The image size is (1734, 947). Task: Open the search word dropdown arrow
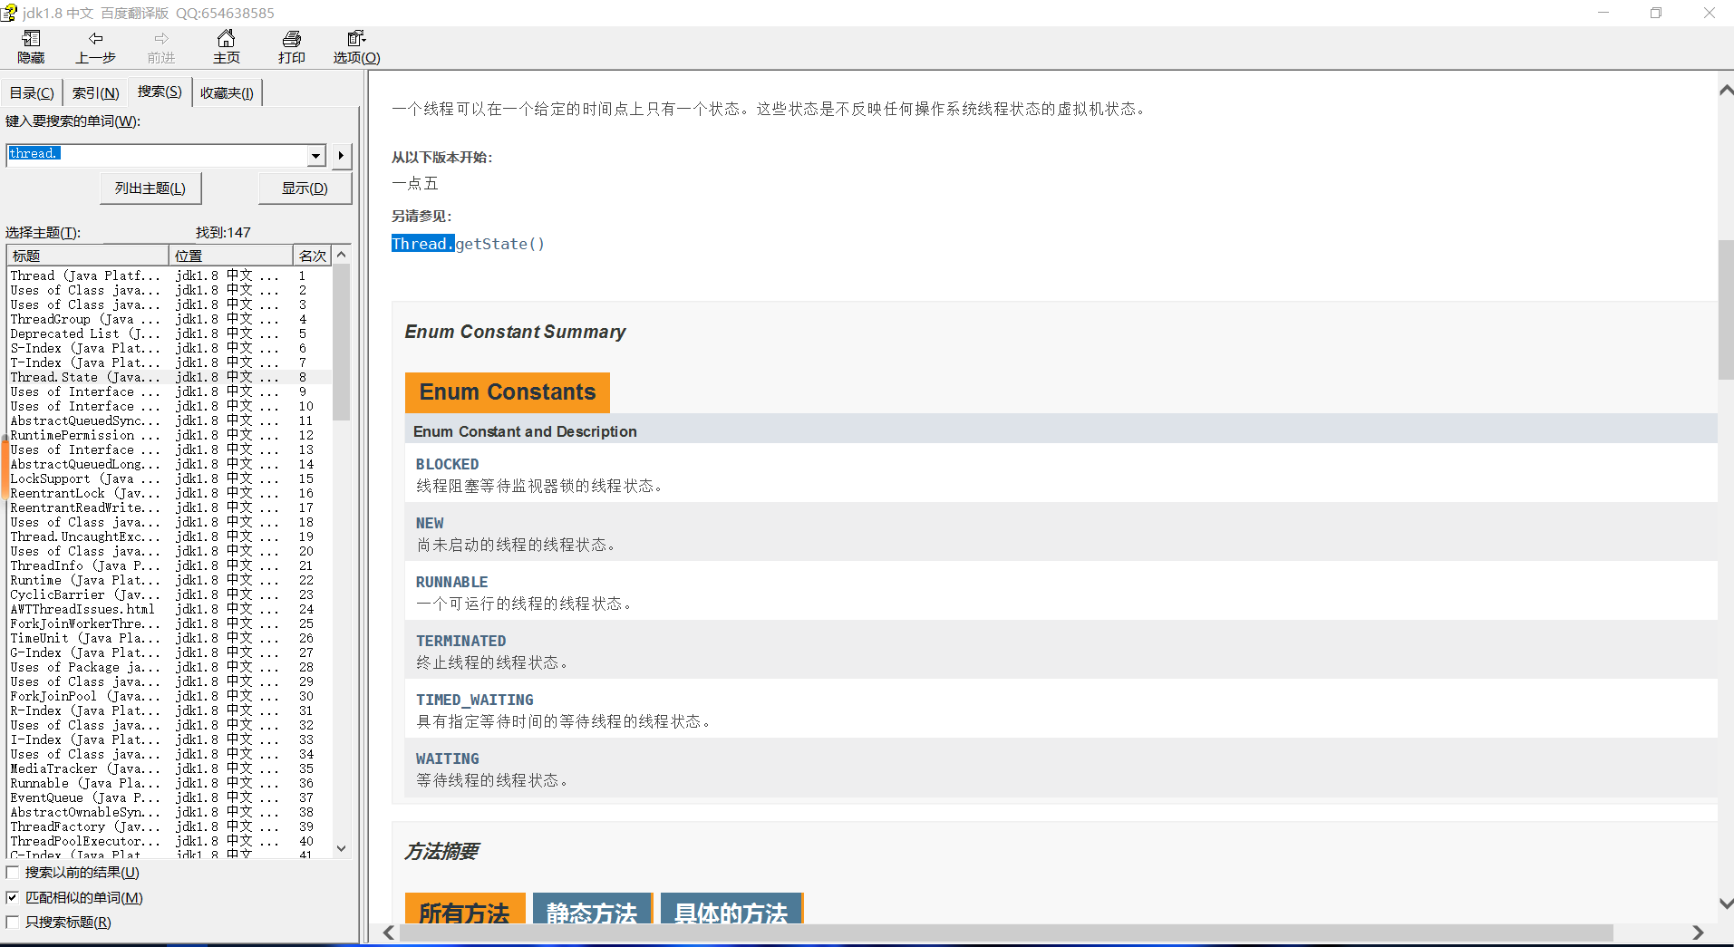click(316, 155)
